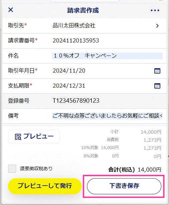Click the 源泉徴収税あり label text
The width and height of the screenshot is (169, 205).
pyautogui.click(x=36, y=169)
